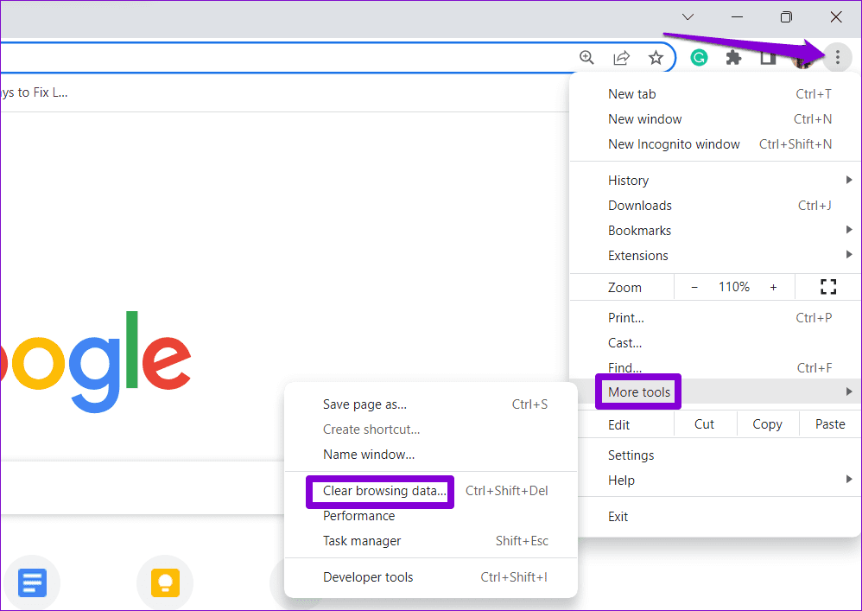Open the Extensions puzzle piece icon
Image resolution: width=862 pixels, height=611 pixels.
click(x=733, y=57)
